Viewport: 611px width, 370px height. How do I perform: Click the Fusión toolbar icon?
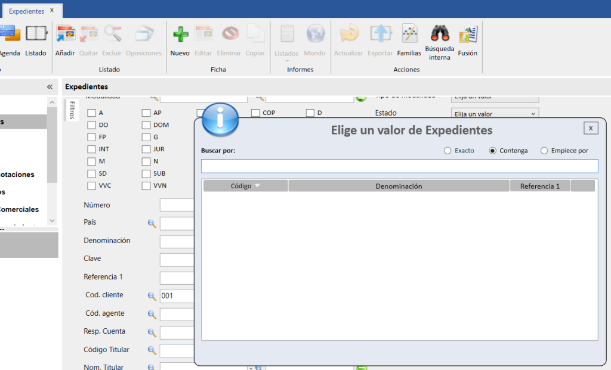point(467,35)
